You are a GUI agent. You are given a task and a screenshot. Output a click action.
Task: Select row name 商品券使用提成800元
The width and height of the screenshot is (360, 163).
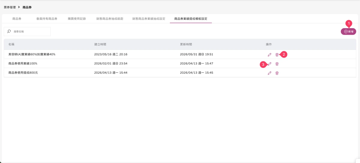click(x=23, y=73)
